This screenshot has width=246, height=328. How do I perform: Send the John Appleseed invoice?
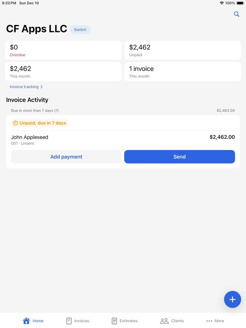click(179, 157)
